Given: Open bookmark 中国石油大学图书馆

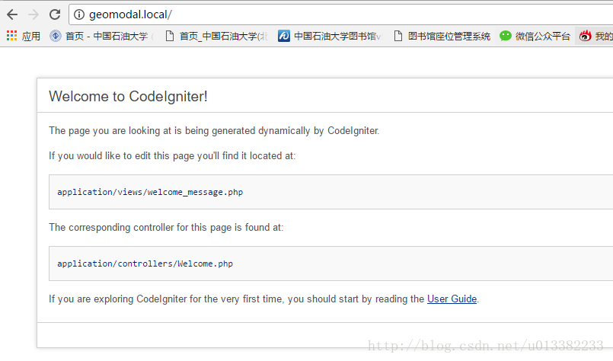Looking at the screenshot, I should (x=337, y=37).
